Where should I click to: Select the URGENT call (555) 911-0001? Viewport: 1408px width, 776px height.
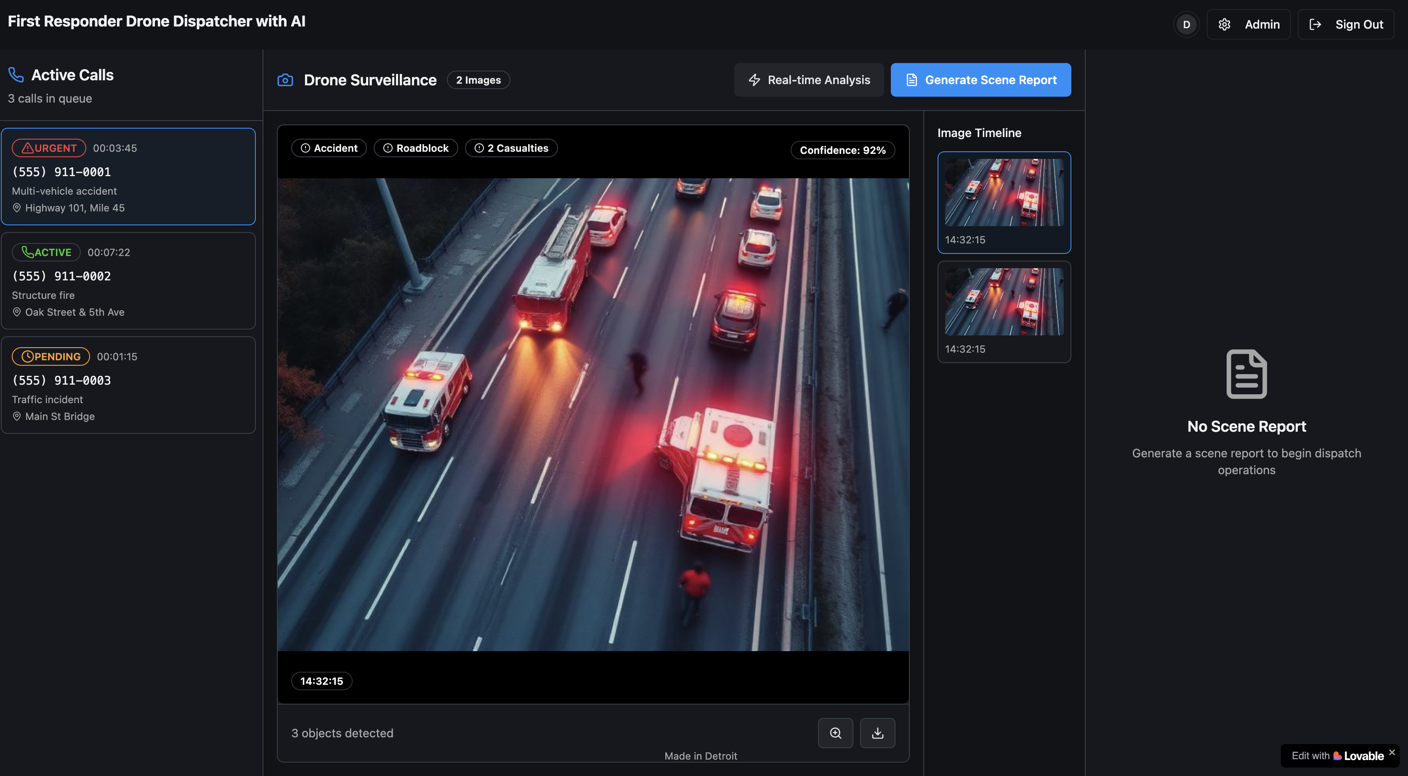point(128,177)
